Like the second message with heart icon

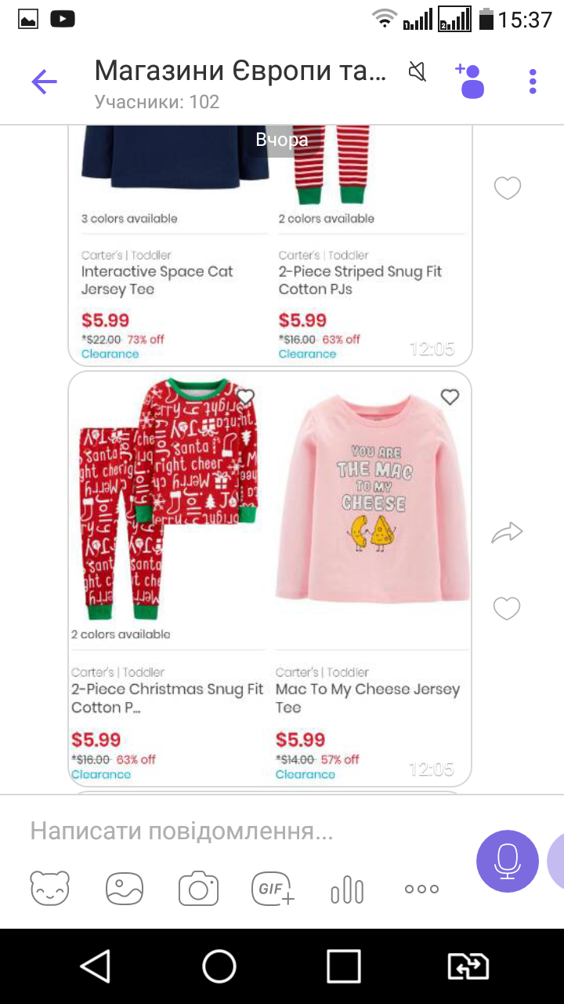pos(507,609)
